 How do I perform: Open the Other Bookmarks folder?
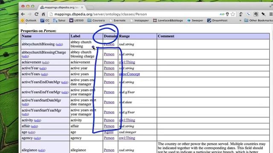pyautogui.click(x=258, y=20)
